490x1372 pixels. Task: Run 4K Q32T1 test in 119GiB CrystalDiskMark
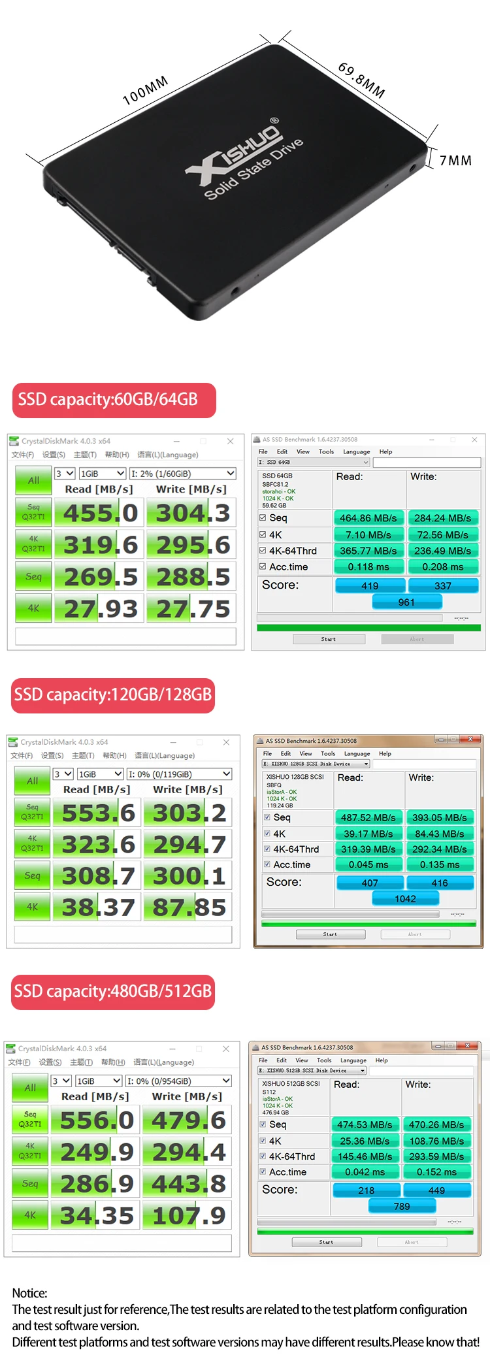click(32, 844)
